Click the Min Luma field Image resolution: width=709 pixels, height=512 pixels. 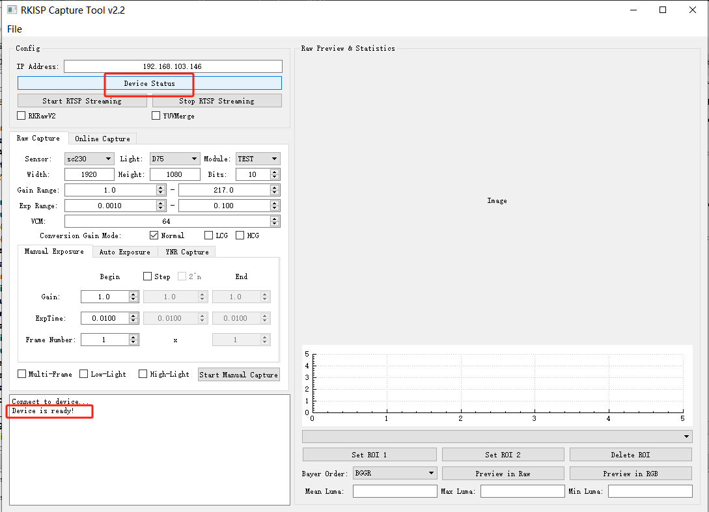point(650,491)
